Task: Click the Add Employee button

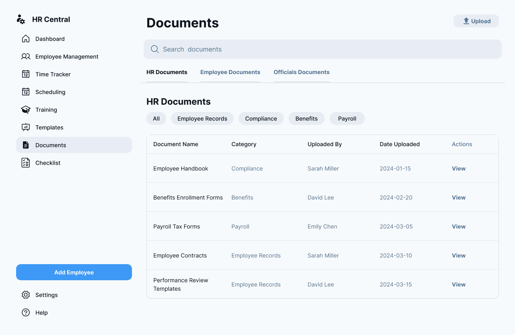Action: (x=74, y=272)
